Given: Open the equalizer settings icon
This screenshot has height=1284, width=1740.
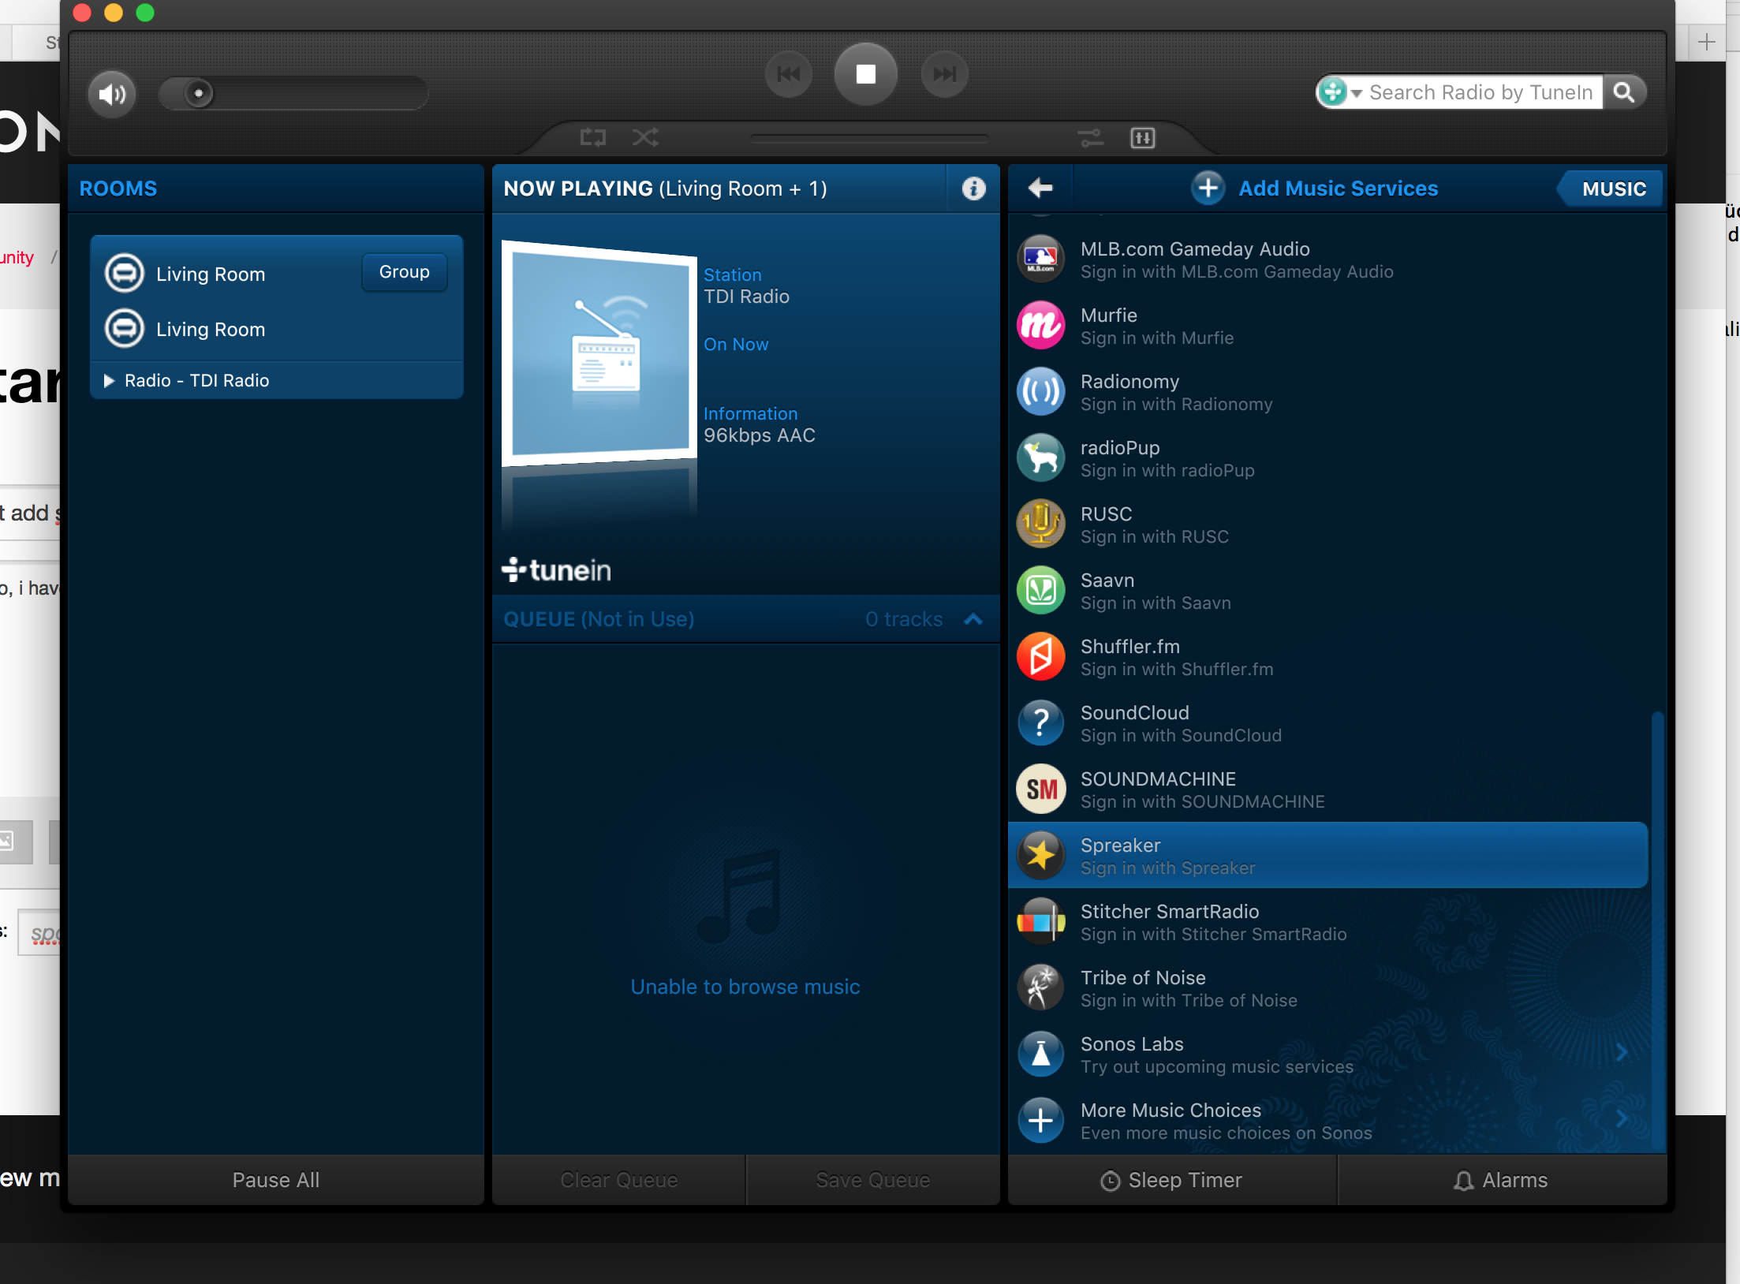Looking at the screenshot, I should pyautogui.click(x=1142, y=138).
